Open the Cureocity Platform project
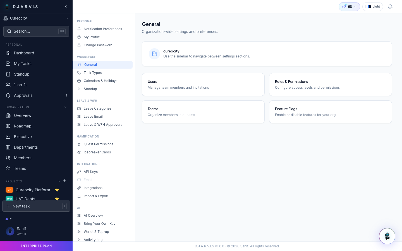This screenshot has height=251, width=402. (x=33, y=190)
